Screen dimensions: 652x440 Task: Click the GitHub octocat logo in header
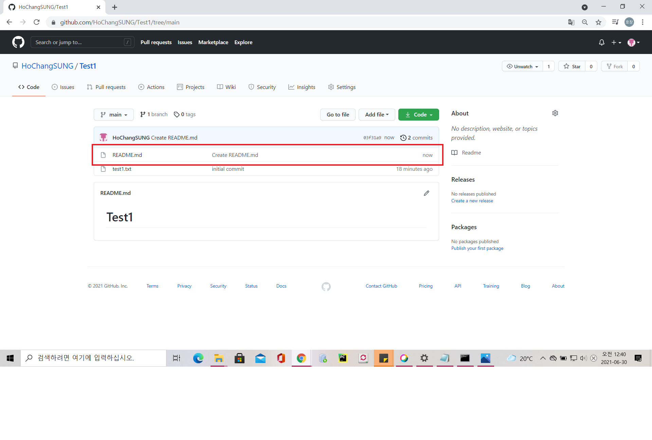point(18,42)
